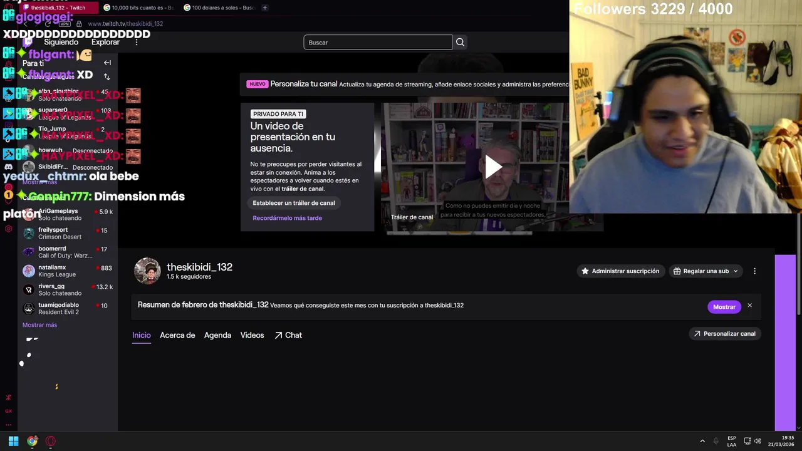
Task: Select the Agenda channel tab
Action: point(217,335)
